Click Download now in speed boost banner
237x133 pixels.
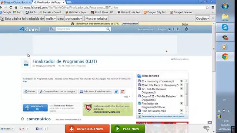click(x=130, y=24)
